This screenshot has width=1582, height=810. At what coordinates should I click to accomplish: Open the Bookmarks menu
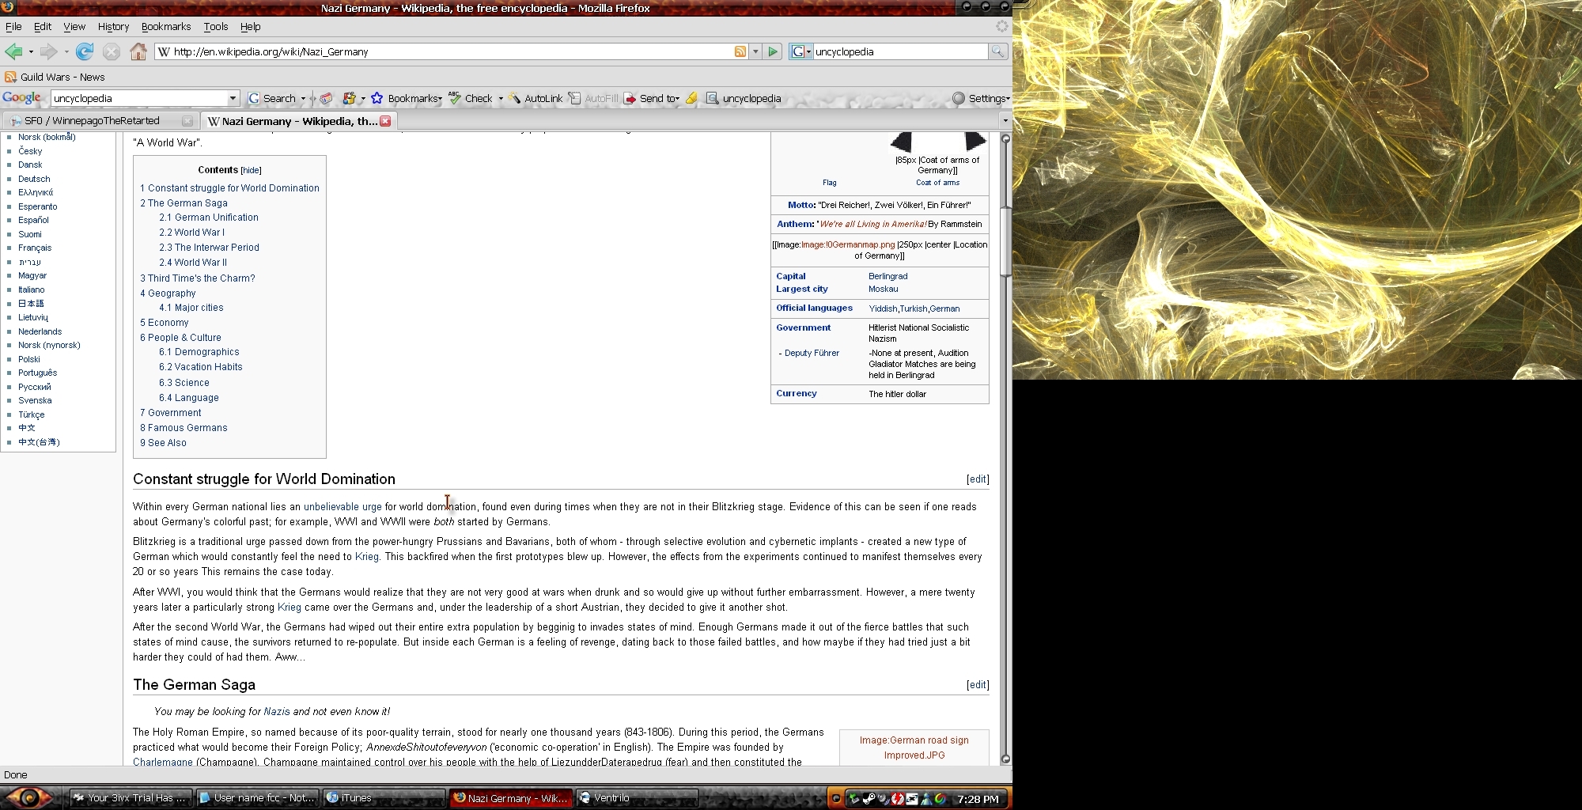[166, 26]
